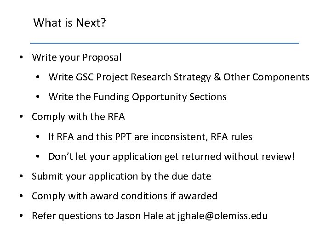Click the bullet dot beside 'Write your Proposal'
Screen dimensions: 331x248
(x=21, y=57)
